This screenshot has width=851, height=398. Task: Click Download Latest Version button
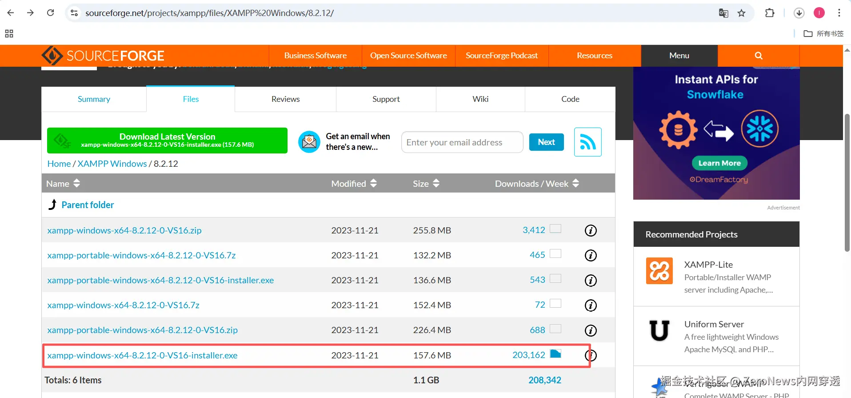pyautogui.click(x=167, y=141)
